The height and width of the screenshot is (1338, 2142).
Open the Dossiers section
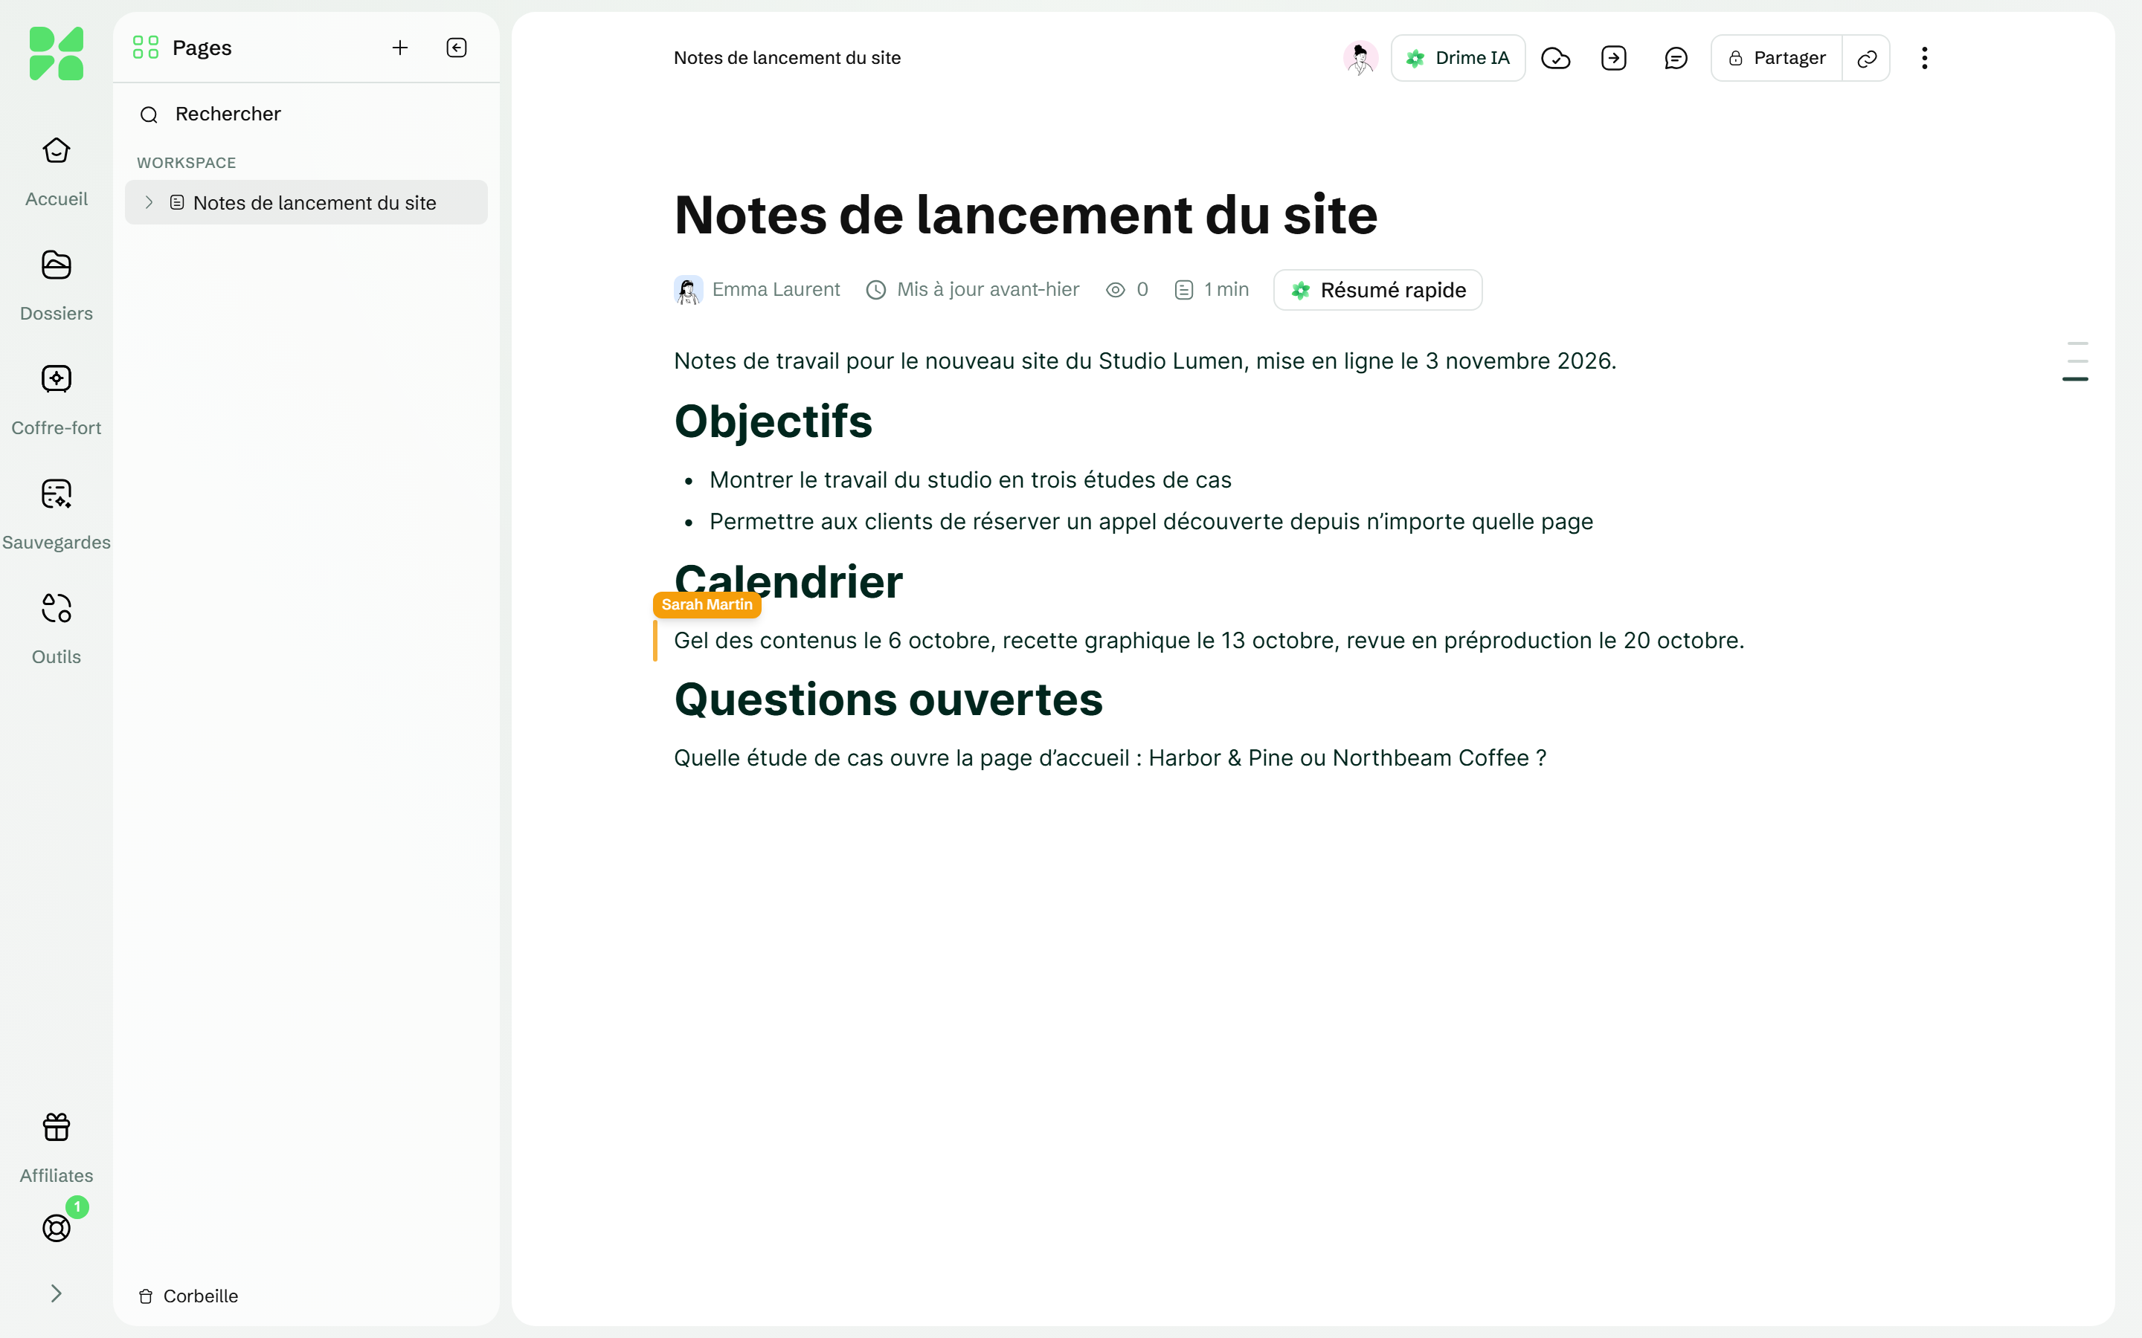[x=56, y=286]
